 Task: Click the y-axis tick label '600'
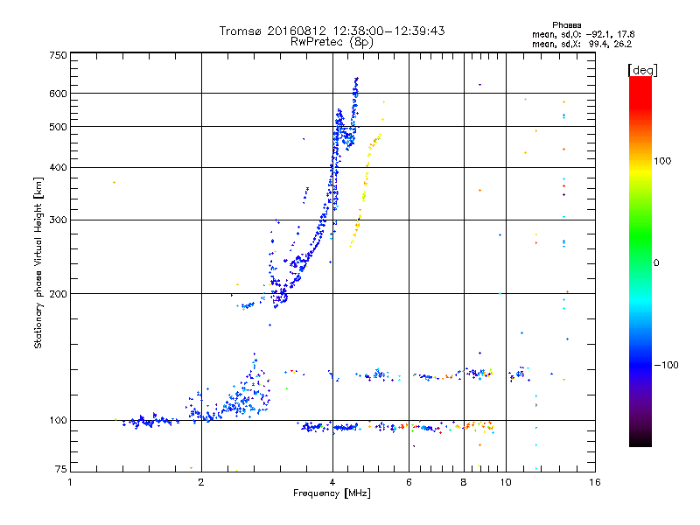coord(58,94)
